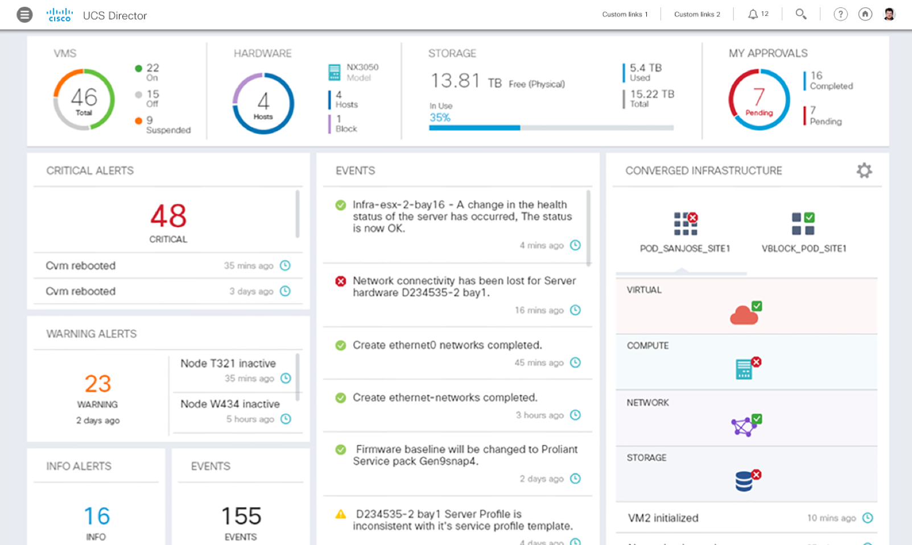Go to home via the header icon
This screenshot has width=912, height=545.
point(865,14)
